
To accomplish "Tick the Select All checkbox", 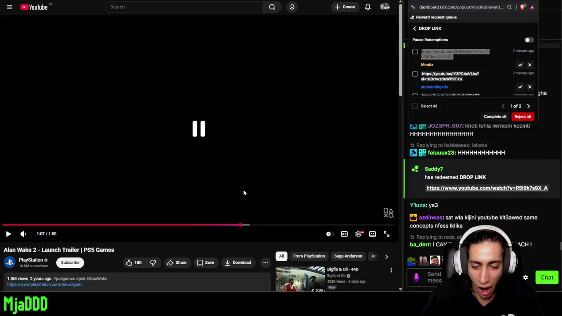I will (415, 106).
